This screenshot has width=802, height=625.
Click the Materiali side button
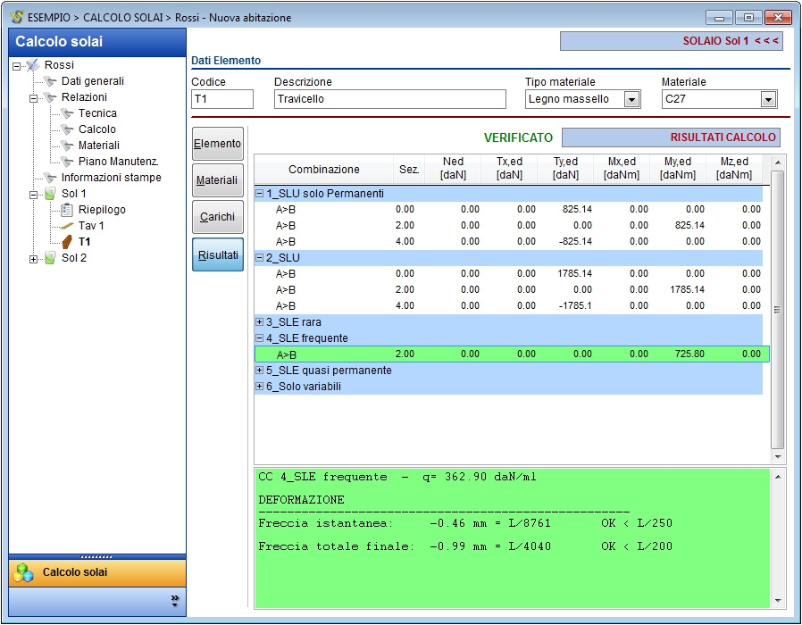[218, 180]
